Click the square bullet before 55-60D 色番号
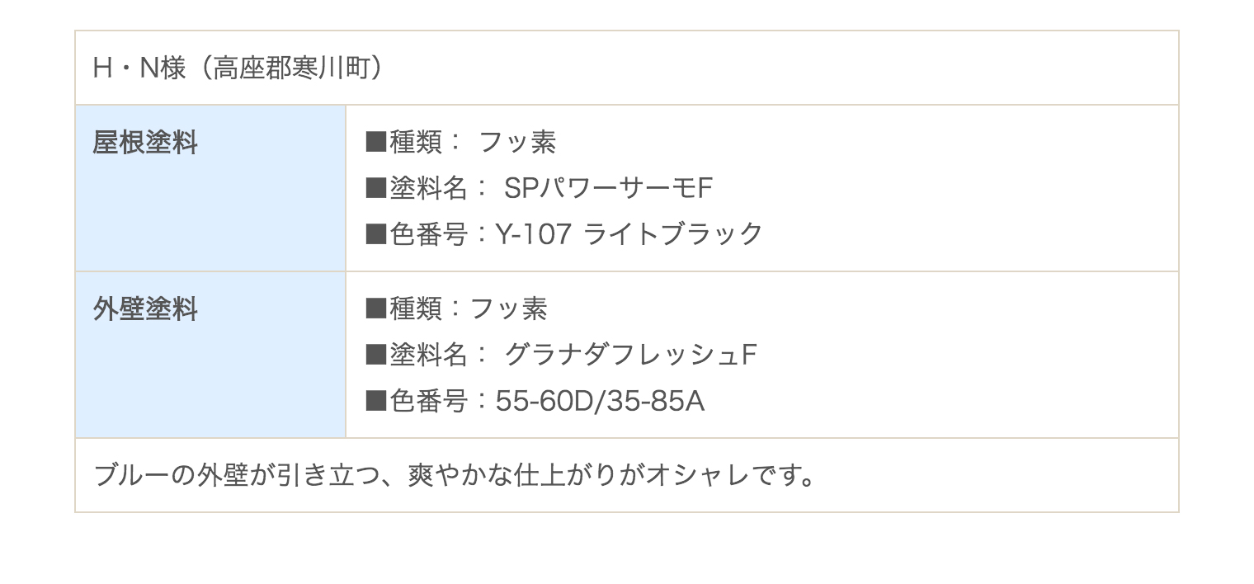 coord(376,403)
